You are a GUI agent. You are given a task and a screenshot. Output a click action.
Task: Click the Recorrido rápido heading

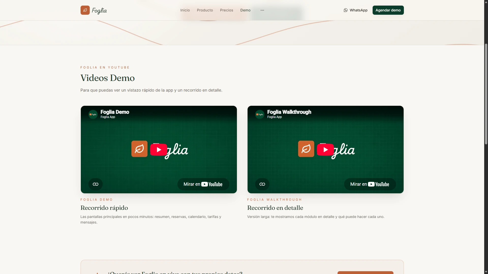pos(104,208)
